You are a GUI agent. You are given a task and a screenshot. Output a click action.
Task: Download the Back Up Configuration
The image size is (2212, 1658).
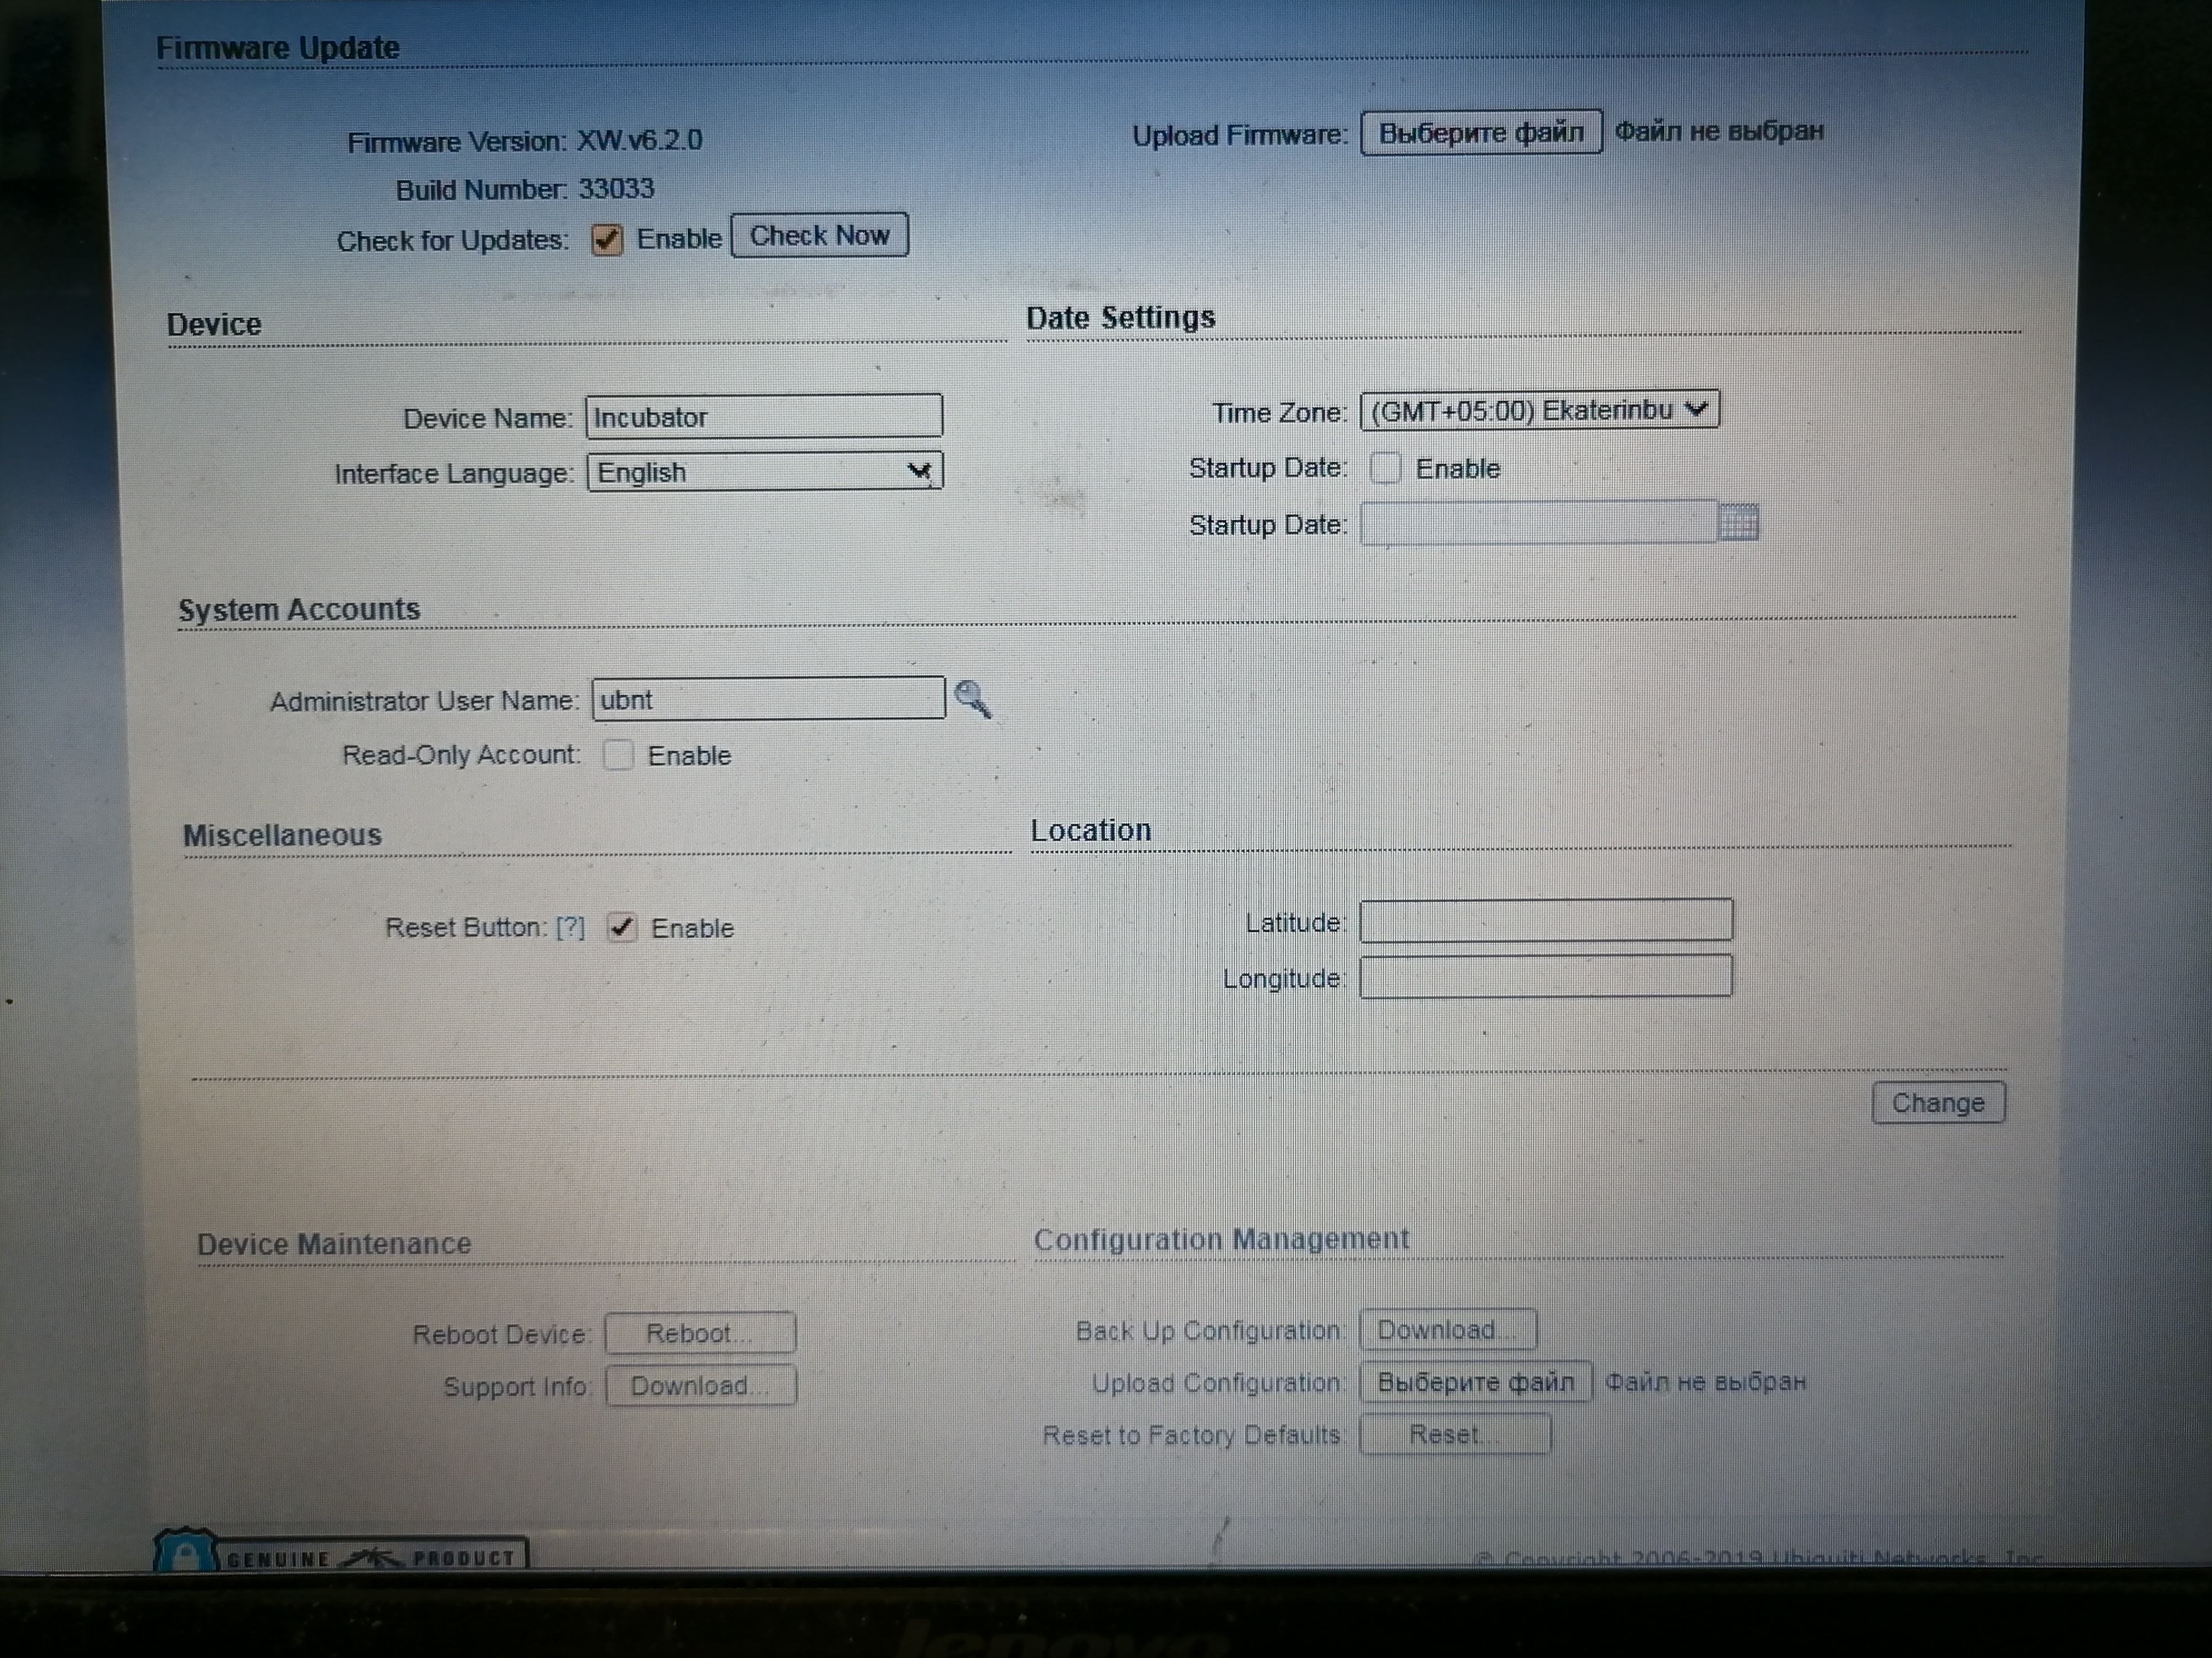[1447, 1330]
